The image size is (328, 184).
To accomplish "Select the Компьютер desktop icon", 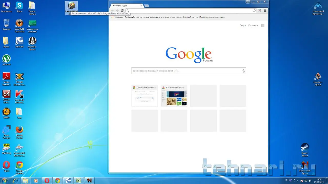I will 6,7.
